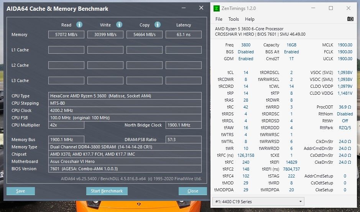This screenshot has height=212, width=360.
Task: Click the tREFI value '14829'
Action: 291,162
